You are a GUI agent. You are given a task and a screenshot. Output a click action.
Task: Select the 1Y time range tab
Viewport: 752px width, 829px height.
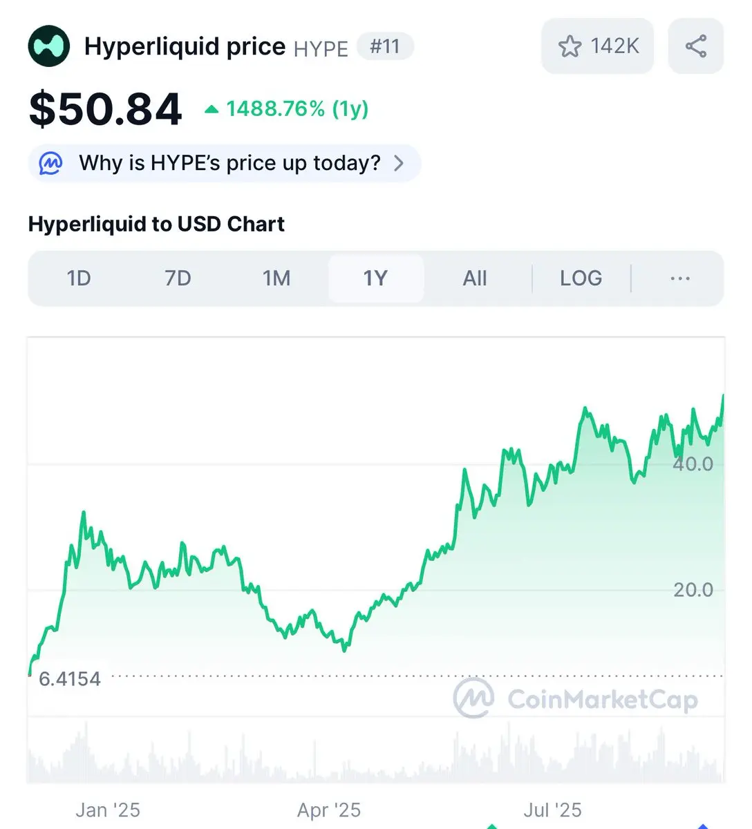375,278
